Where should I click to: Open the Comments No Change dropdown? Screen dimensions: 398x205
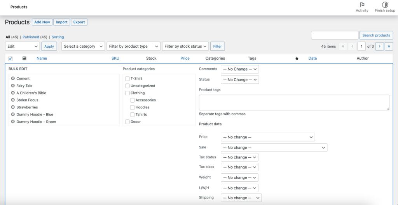(x=240, y=69)
